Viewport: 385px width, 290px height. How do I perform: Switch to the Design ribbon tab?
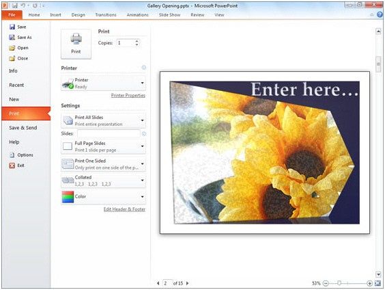coord(79,15)
